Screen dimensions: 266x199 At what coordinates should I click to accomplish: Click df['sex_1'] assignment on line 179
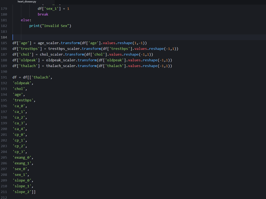53,9
